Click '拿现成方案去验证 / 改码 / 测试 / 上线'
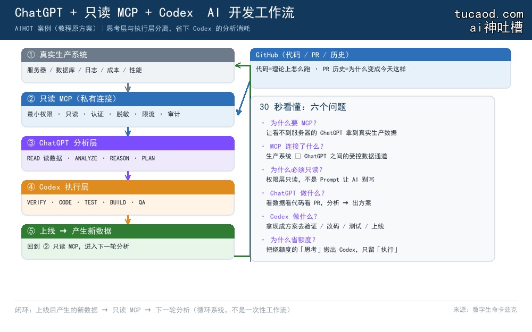 325,226
